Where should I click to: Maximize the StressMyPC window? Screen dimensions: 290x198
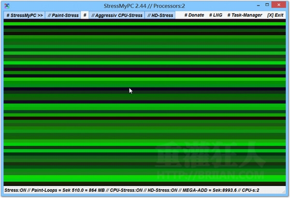point(267,5)
